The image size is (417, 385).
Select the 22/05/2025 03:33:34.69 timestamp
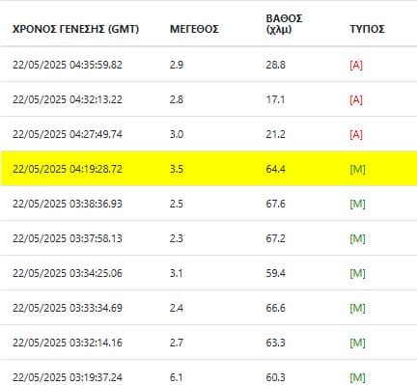(x=68, y=308)
